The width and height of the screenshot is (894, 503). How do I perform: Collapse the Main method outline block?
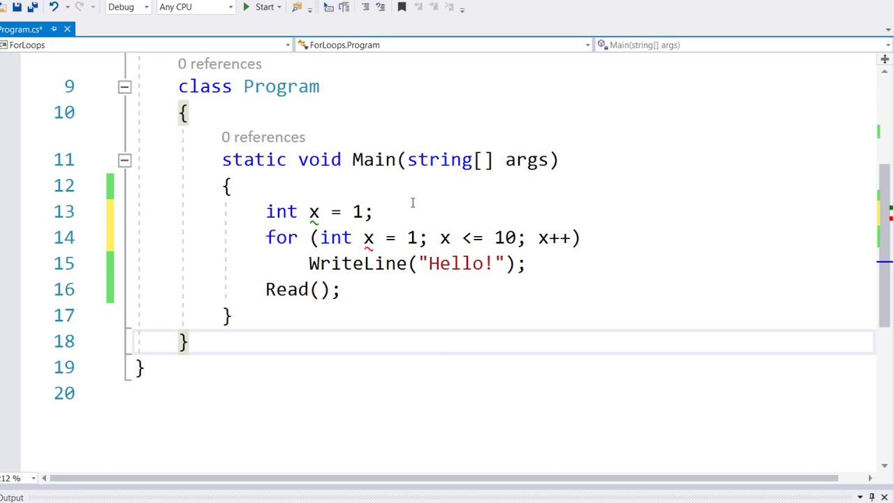click(124, 161)
